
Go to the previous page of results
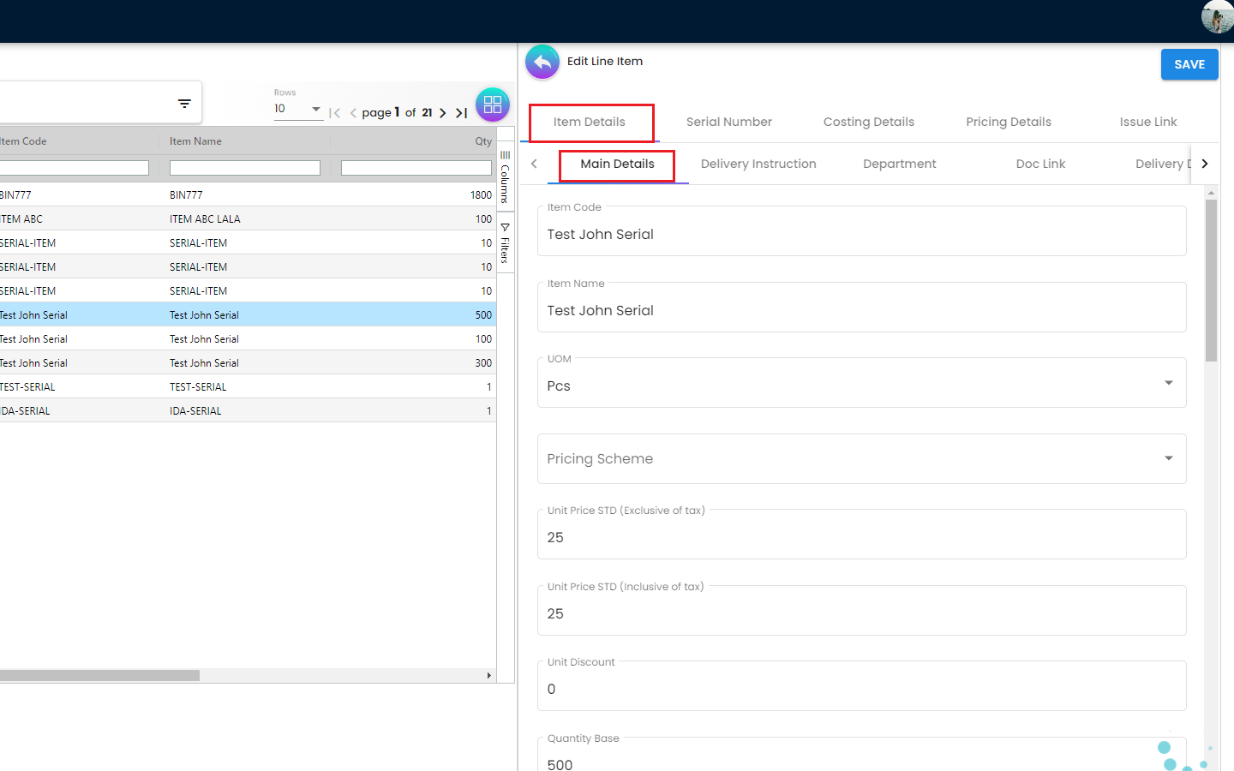pyautogui.click(x=353, y=113)
